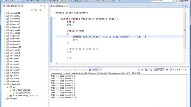This screenshot has height=107, width=191.
Task: Click the editor horizontal scroll right arrow
Action: point(182,64)
